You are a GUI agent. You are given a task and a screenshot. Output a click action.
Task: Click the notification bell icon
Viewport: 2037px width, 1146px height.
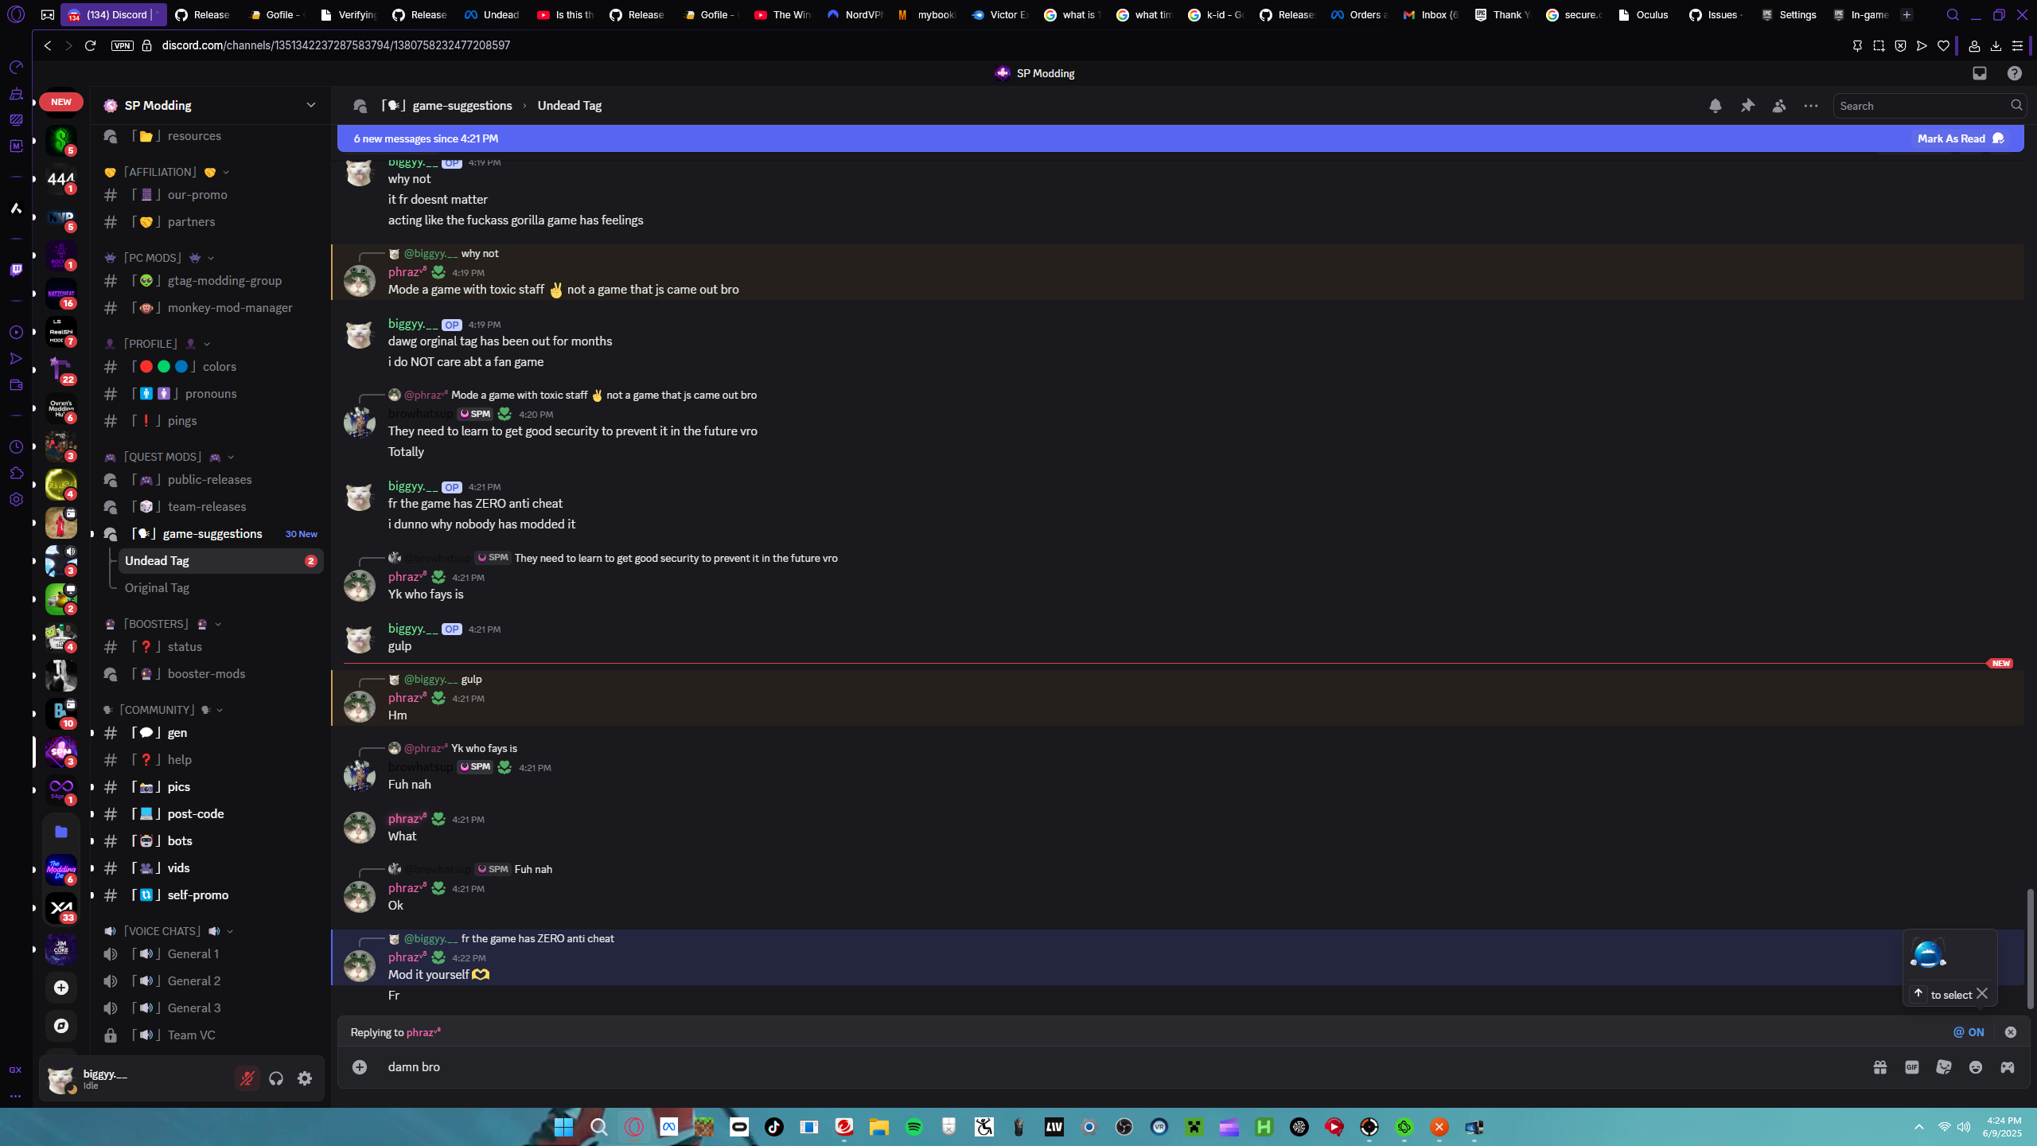click(x=1716, y=106)
